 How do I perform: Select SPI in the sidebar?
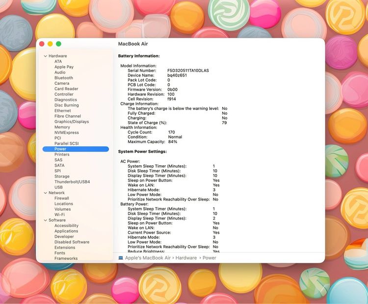pyautogui.click(x=57, y=171)
